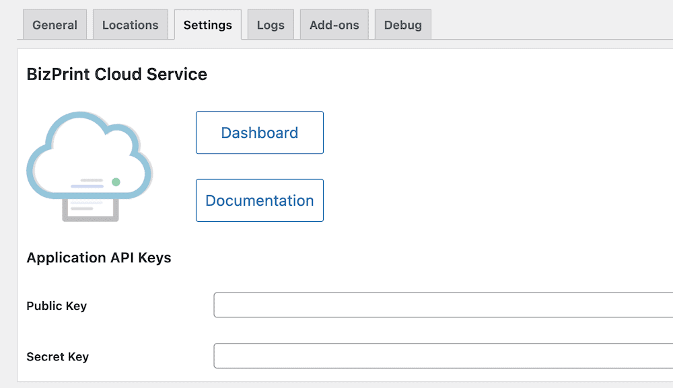The image size is (673, 388).
Task: Click the blue slot line inside cloud
Action: coord(87,186)
